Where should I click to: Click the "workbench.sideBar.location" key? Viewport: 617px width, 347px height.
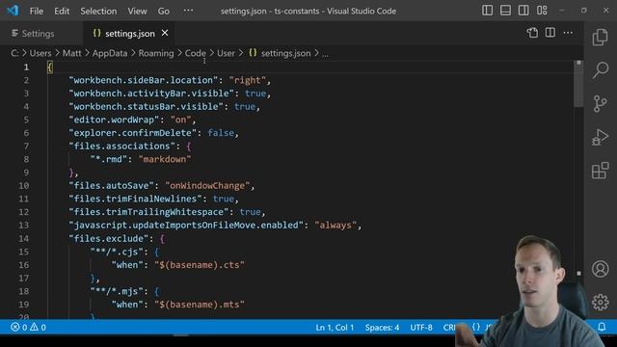point(144,80)
